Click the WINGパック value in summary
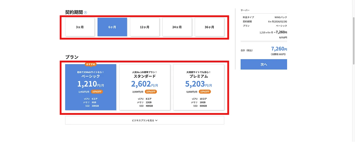355x142 pixels. click(x=281, y=17)
